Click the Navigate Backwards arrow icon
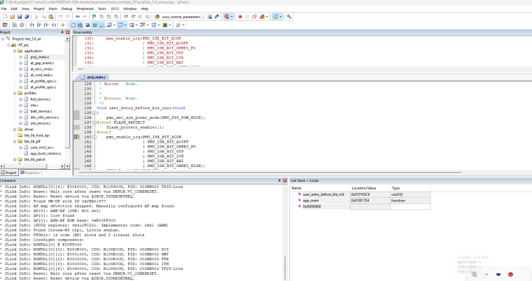Image resolution: width=532 pixels, height=281 pixels. pyautogui.click(x=78, y=15)
